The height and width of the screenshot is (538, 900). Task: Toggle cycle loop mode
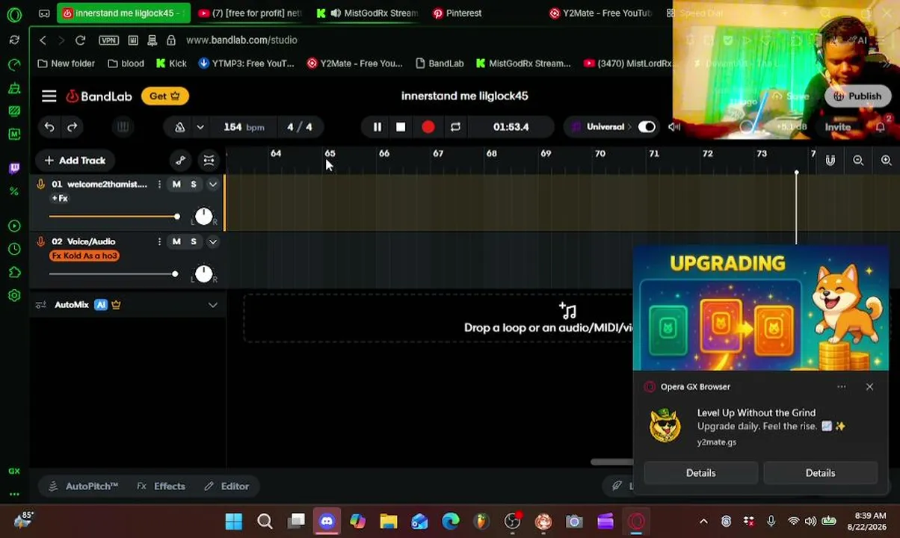click(x=455, y=127)
